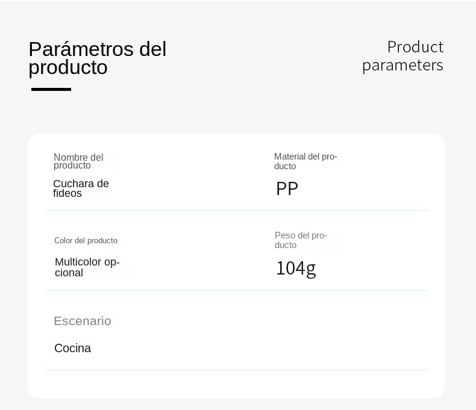Click the 'Nombre del producto' label
The width and height of the screenshot is (476, 410).
click(x=78, y=161)
